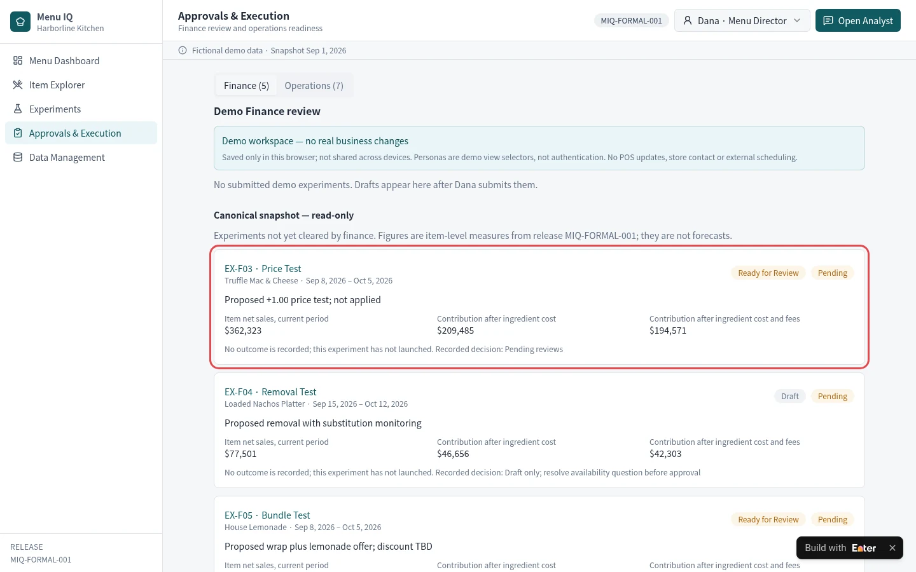Click the Item Explorer utensils icon
Image resolution: width=916 pixels, height=572 pixels.
[x=18, y=85]
